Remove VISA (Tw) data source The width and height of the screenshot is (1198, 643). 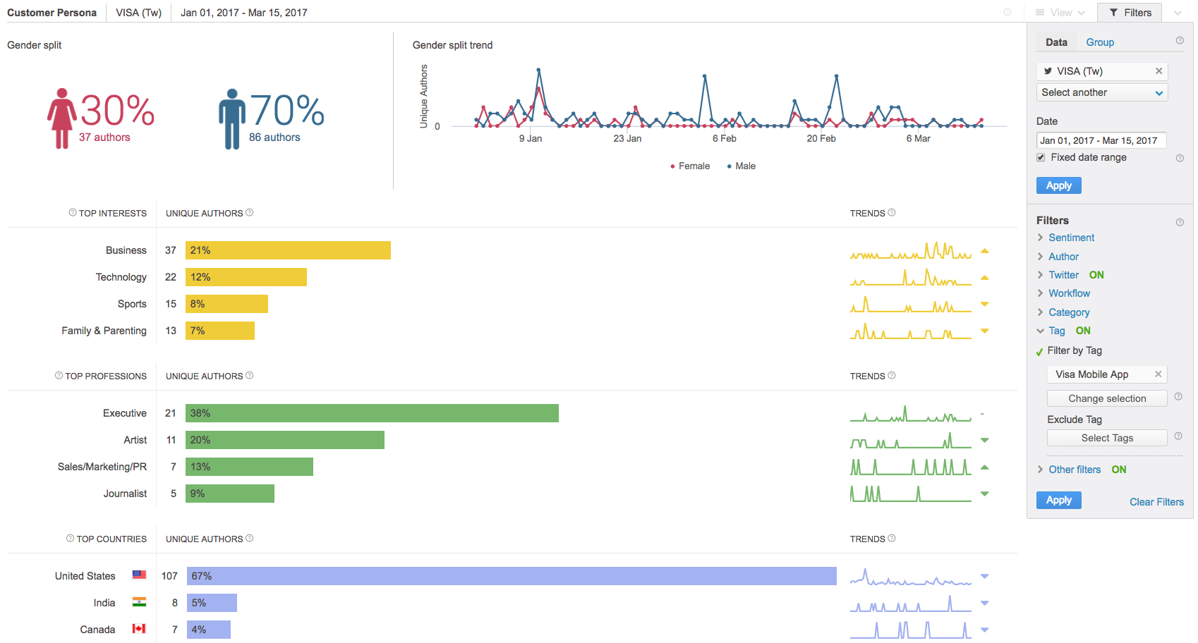1158,71
